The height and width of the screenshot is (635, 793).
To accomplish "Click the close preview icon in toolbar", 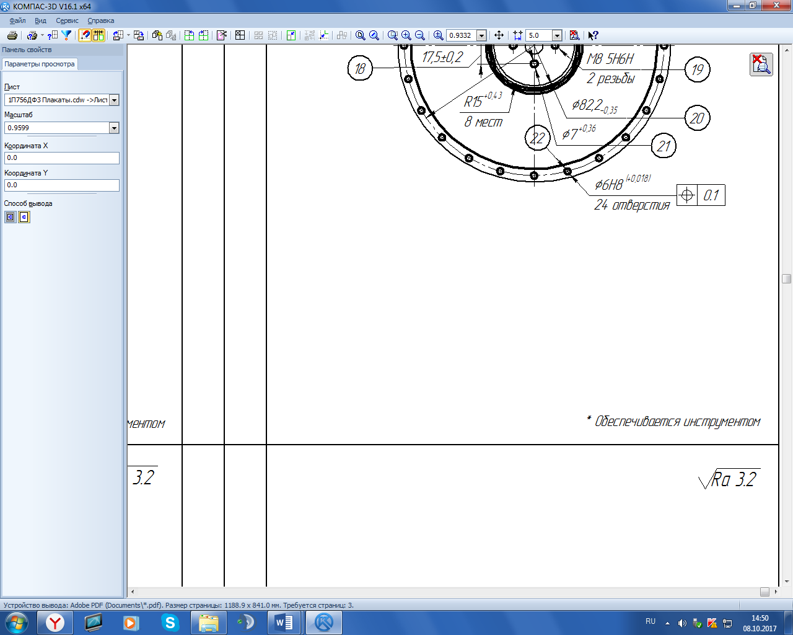I will pyautogui.click(x=574, y=35).
